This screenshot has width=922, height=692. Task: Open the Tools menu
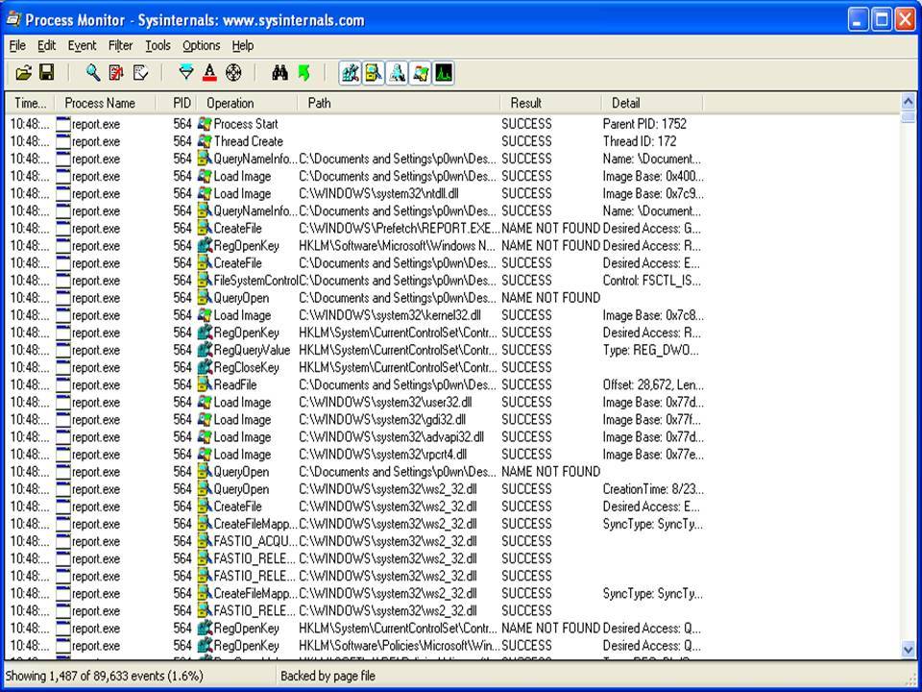158,45
